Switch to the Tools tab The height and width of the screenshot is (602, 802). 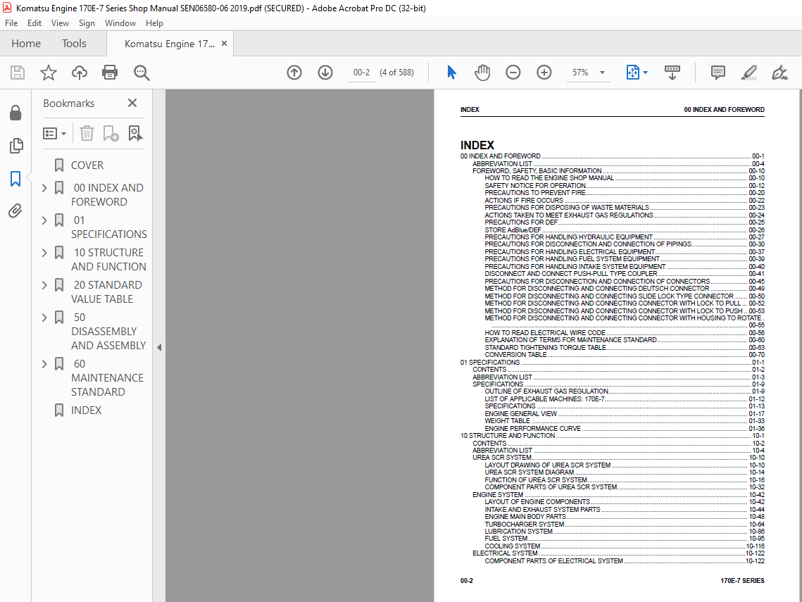click(x=74, y=44)
